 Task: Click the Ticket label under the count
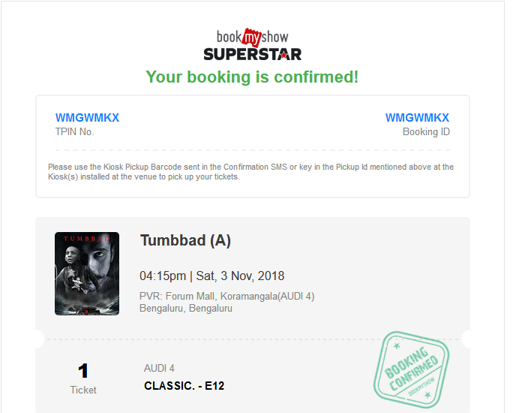[83, 390]
